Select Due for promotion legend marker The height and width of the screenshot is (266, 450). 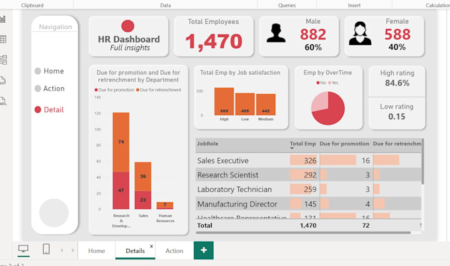tap(96, 90)
